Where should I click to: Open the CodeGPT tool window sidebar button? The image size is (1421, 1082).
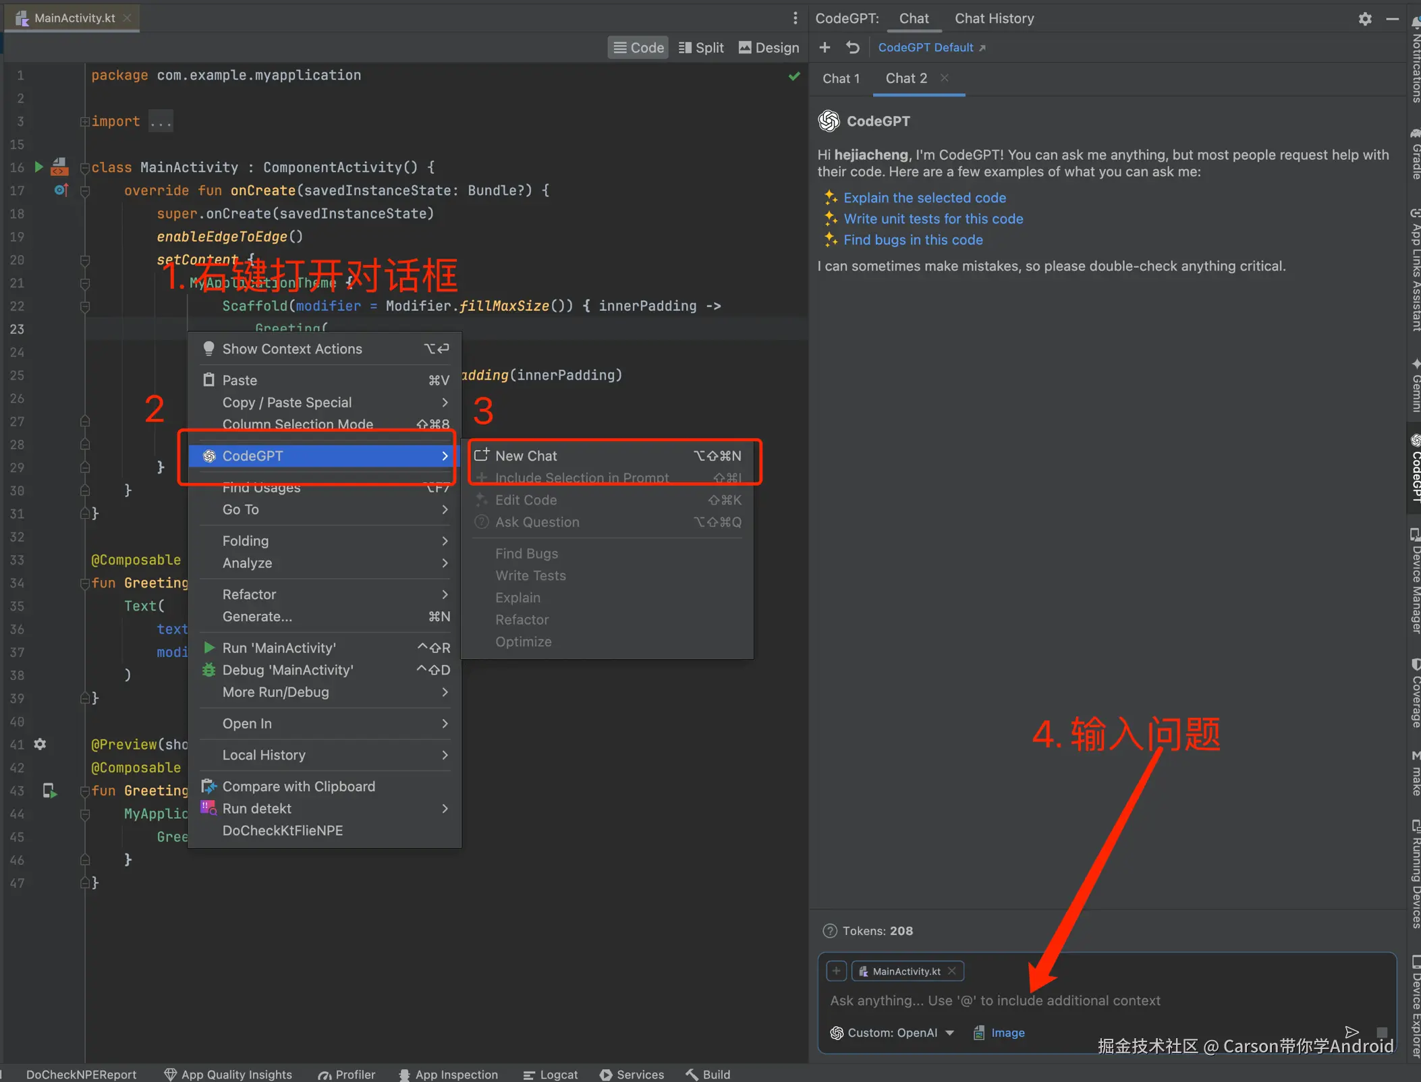pyautogui.click(x=1415, y=469)
